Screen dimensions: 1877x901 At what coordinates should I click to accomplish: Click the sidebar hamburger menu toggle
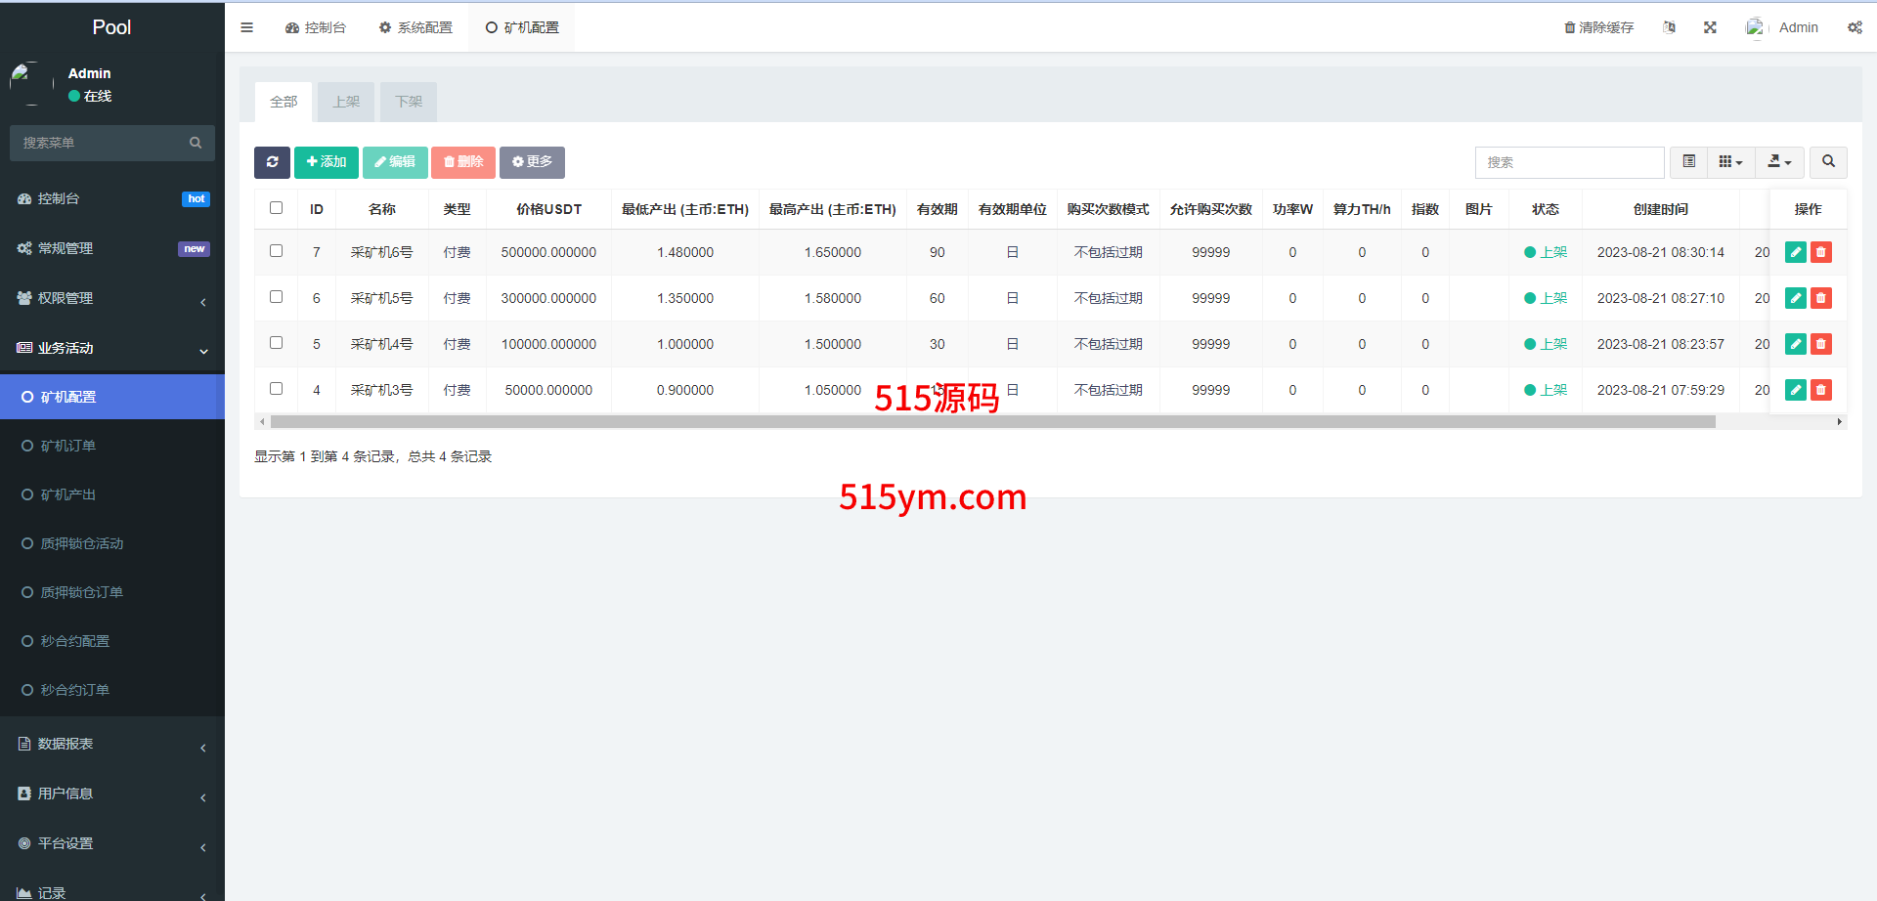[x=246, y=27]
